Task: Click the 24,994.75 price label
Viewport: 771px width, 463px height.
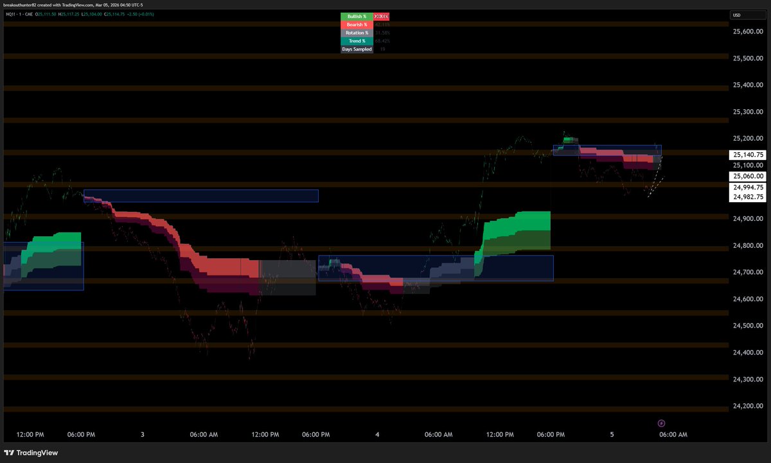Action: click(x=748, y=188)
